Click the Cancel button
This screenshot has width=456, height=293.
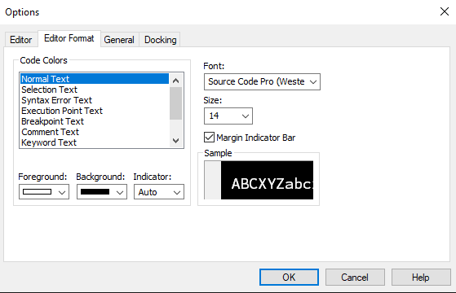[355, 278]
